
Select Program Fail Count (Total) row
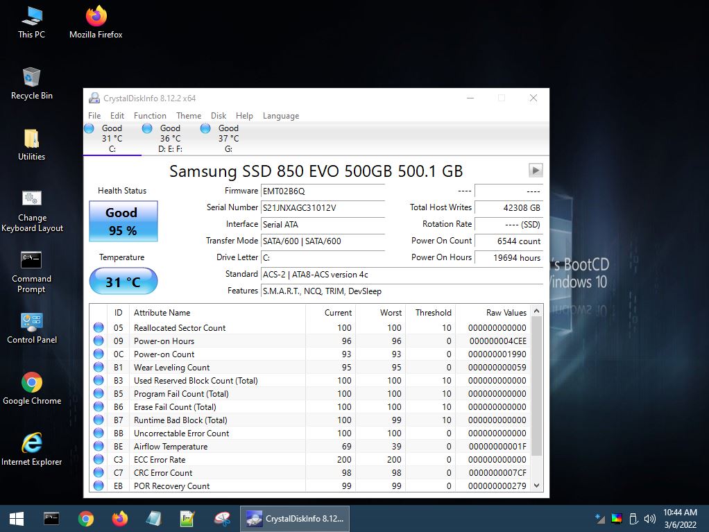point(310,394)
